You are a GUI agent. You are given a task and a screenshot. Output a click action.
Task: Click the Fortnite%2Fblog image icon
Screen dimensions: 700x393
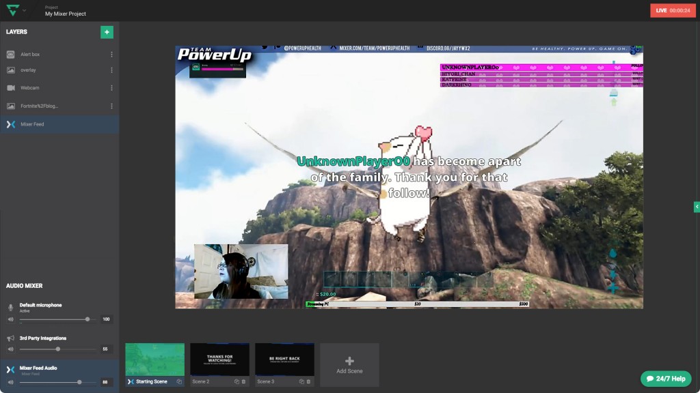point(11,106)
